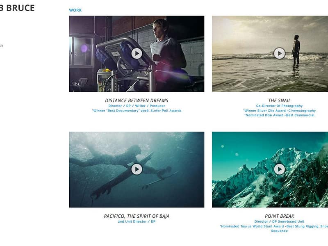Click the Best Documentary 2016 Surfer Poll Awards line
328x246 pixels.
coord(137,111)
